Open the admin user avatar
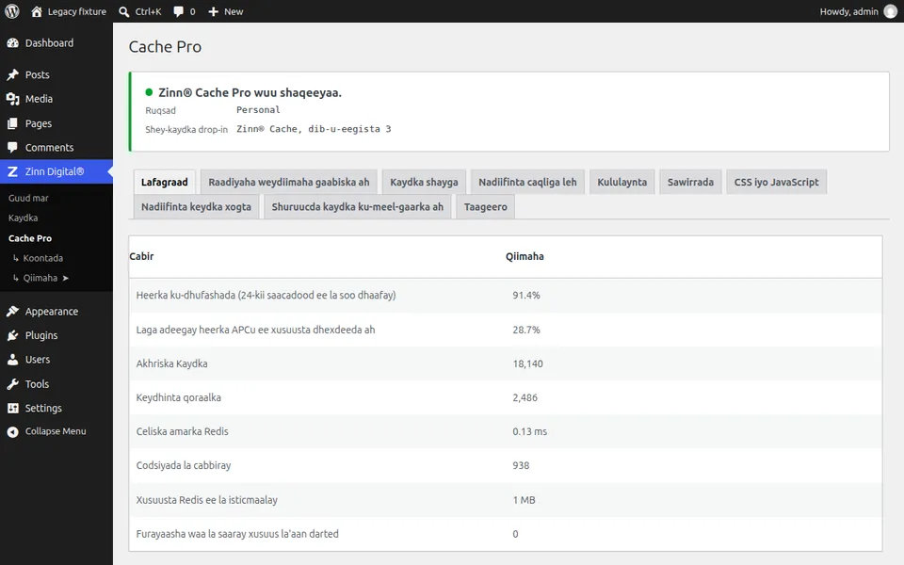Screen dimensions: 904x565 [891, 11]
